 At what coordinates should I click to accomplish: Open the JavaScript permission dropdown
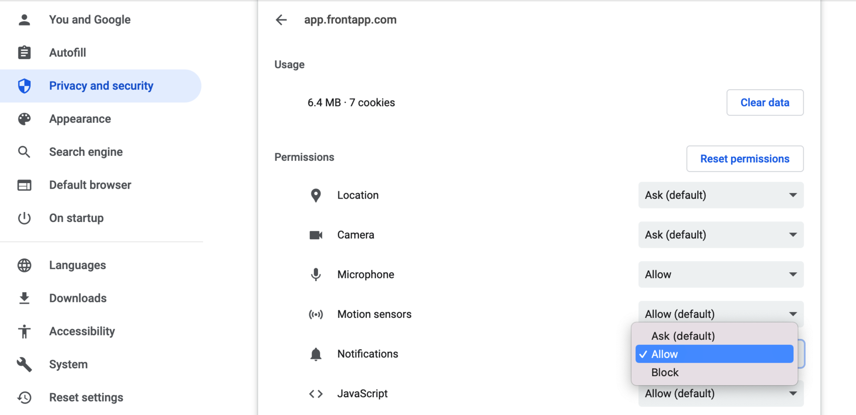tap(720, 395)
